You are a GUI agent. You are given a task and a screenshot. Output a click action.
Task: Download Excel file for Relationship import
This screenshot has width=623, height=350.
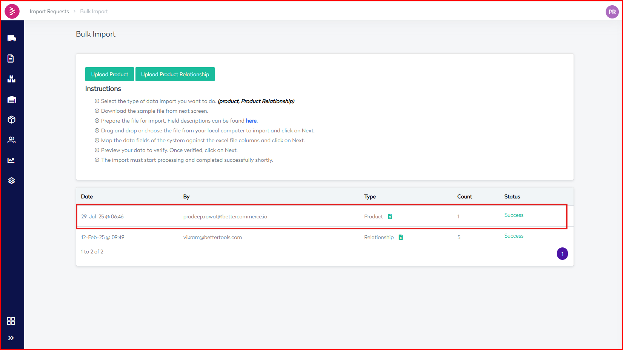(x=401, y=237)
